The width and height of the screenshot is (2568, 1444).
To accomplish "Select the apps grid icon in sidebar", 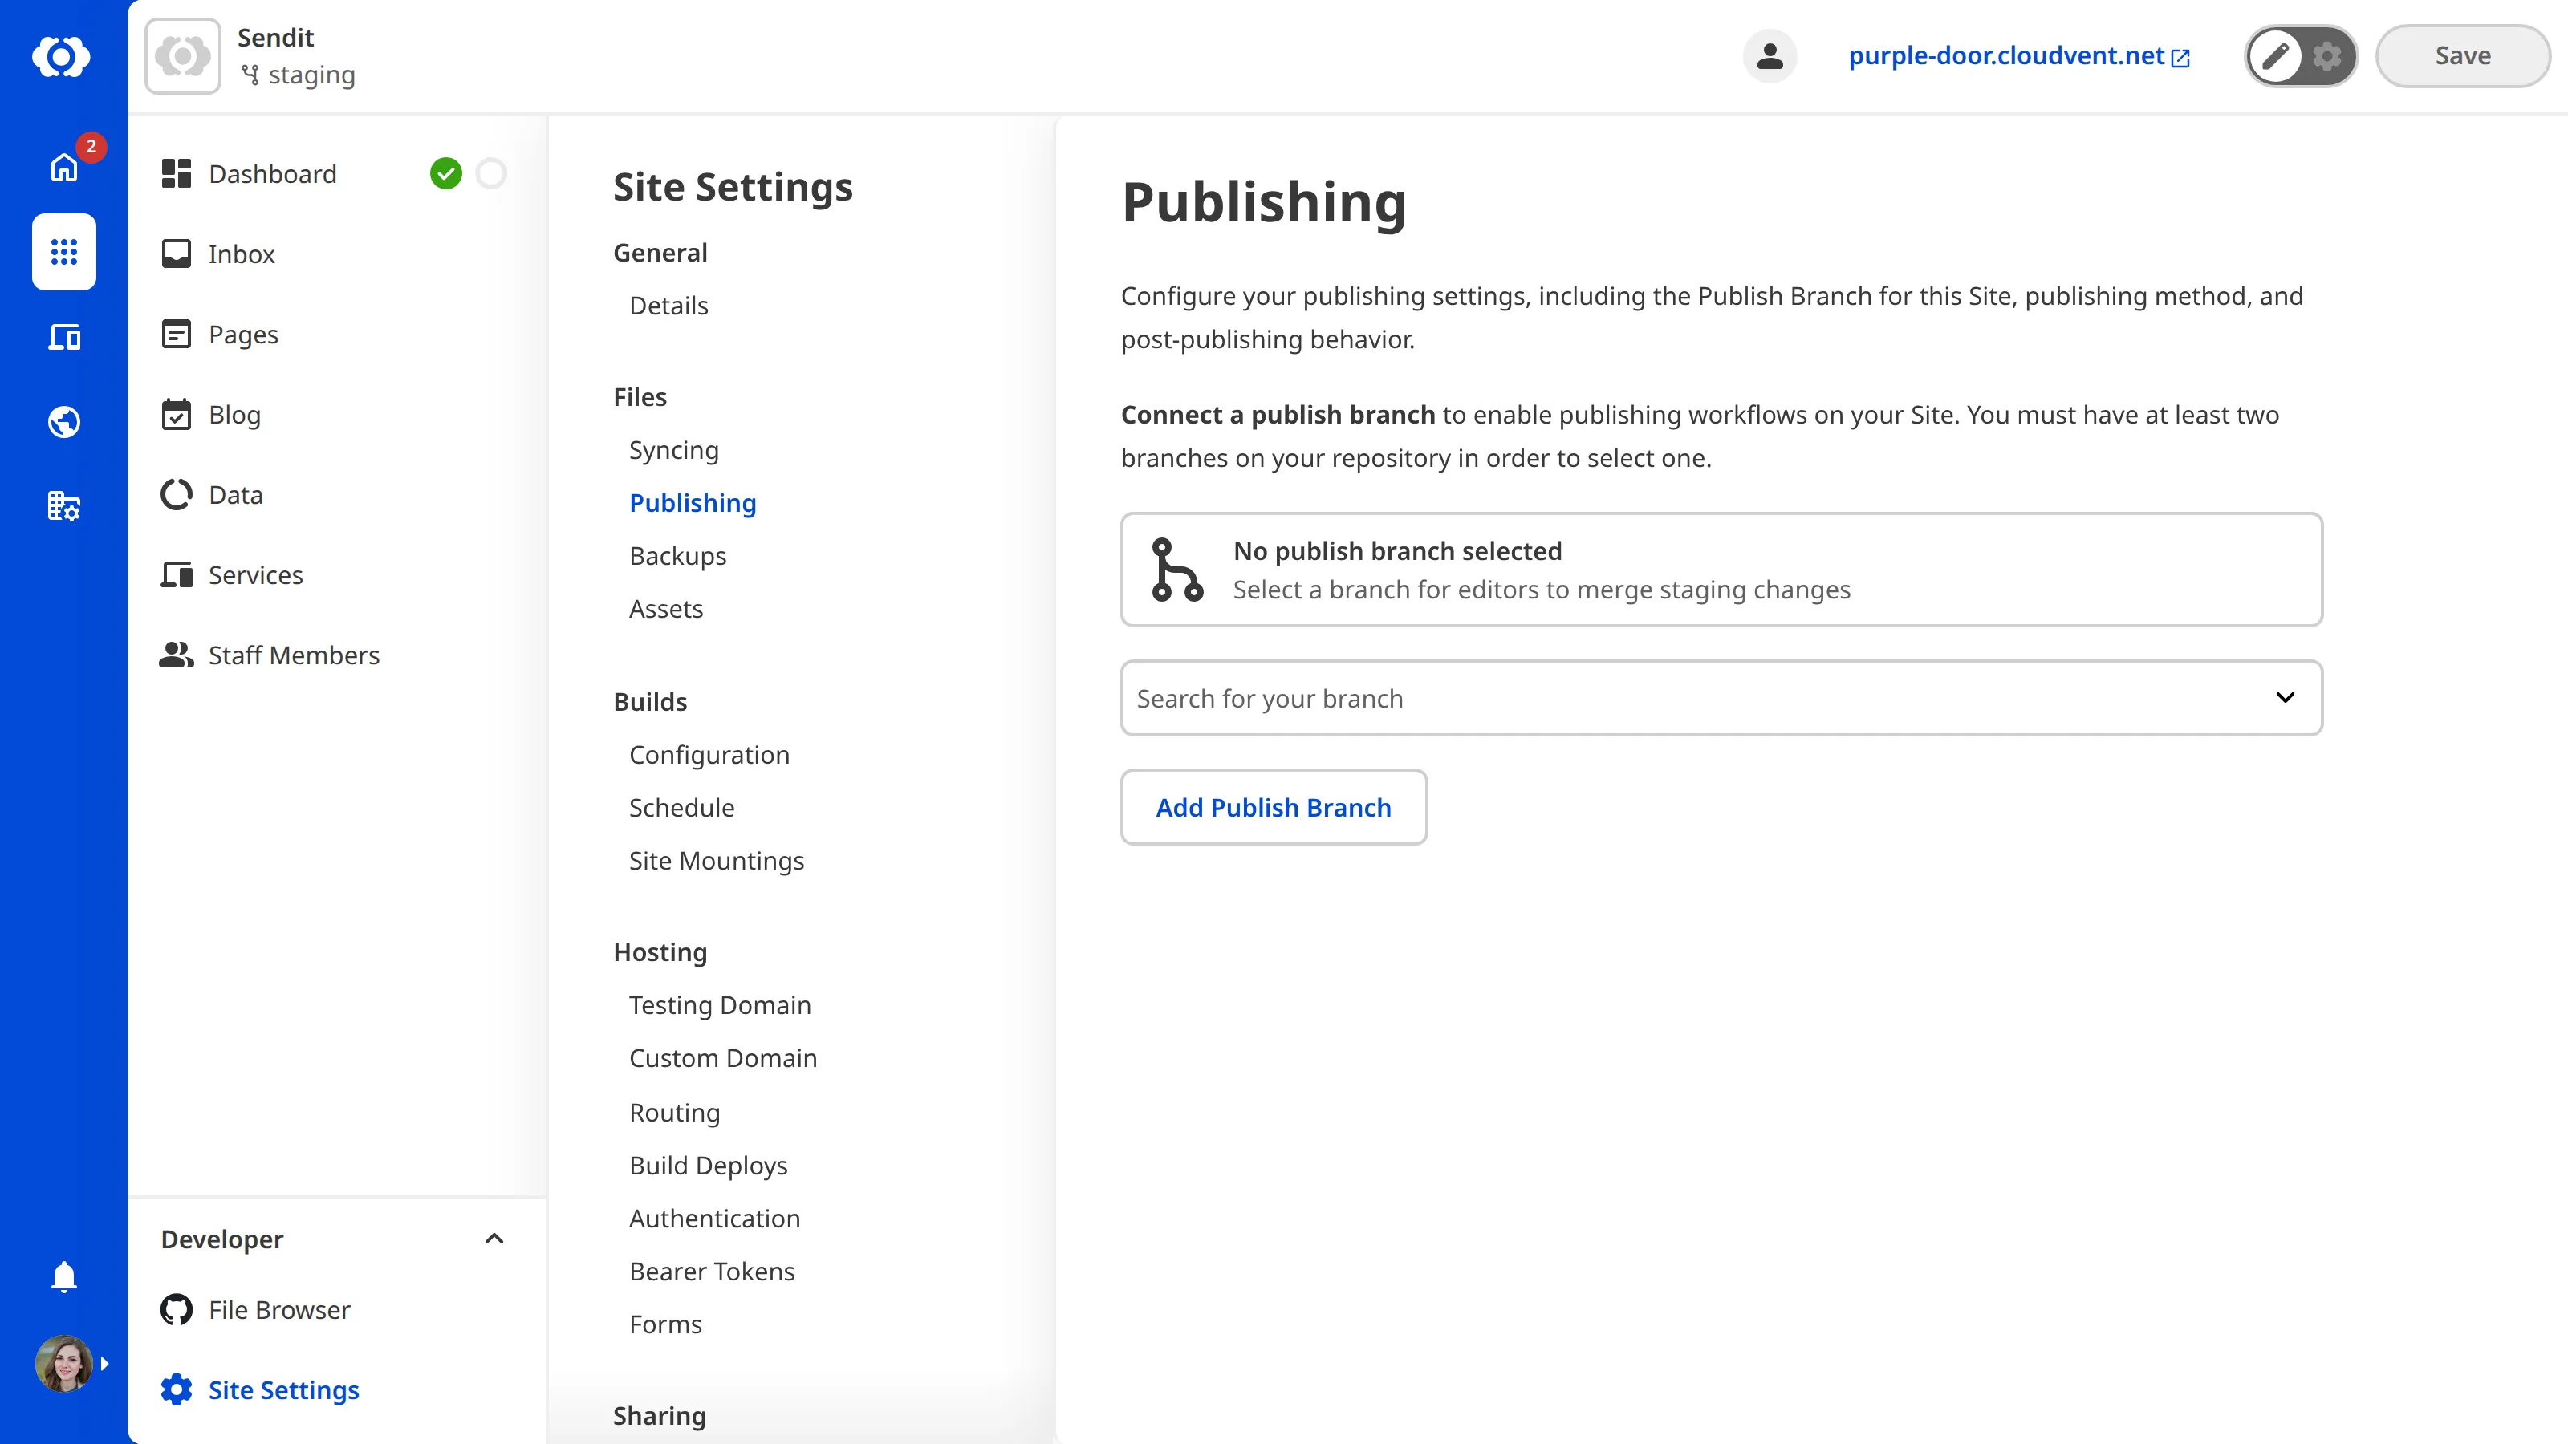I will click(63, 252).
